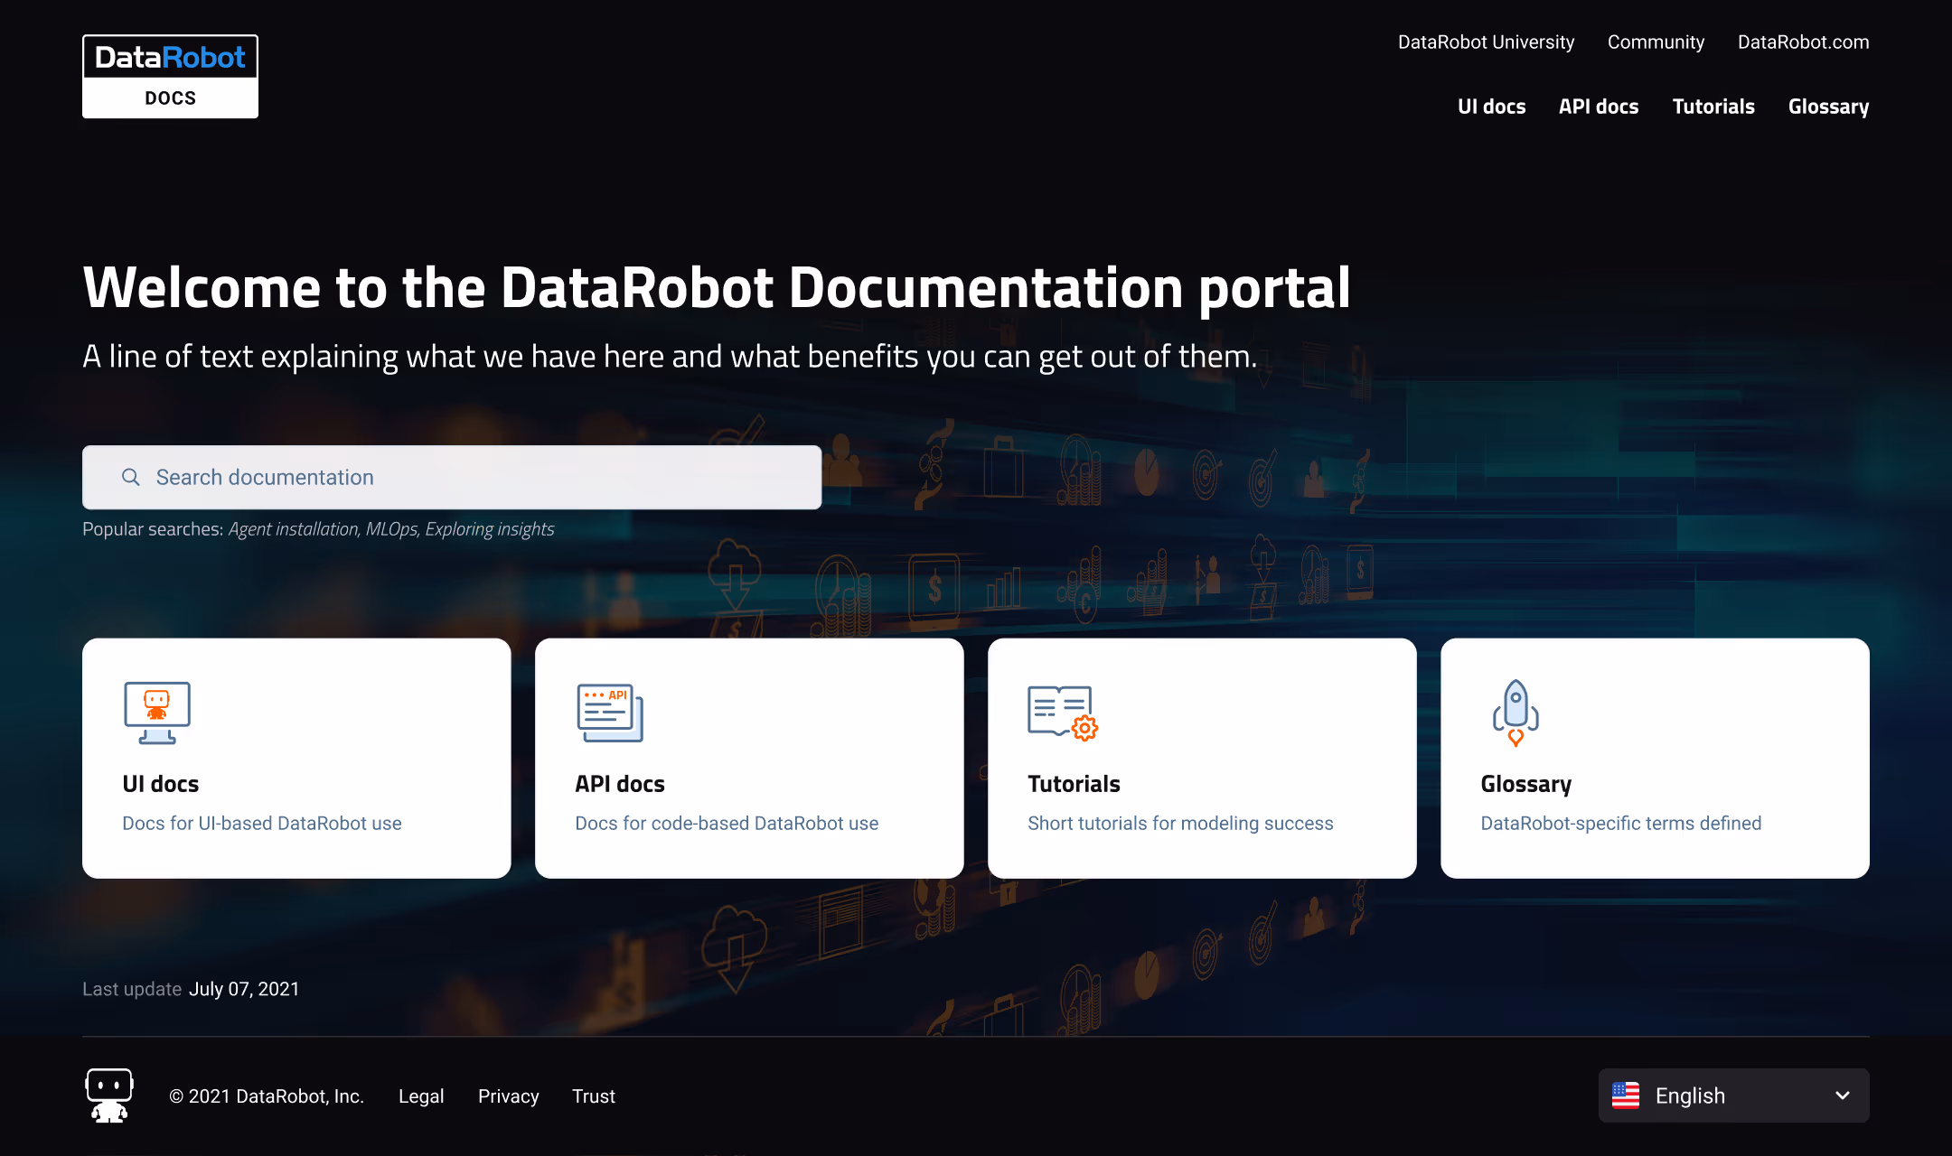The image size is (1952, 1156).
Task: Open the Tutorials card title
Action: pyautogui.click(x=1074, y=784)
